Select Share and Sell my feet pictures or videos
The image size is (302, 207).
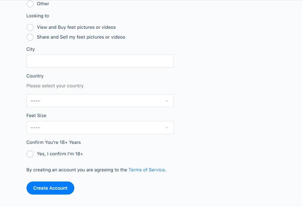point(30,37)
